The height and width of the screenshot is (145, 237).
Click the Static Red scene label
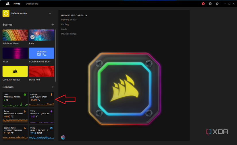click(x=34, y=80)
